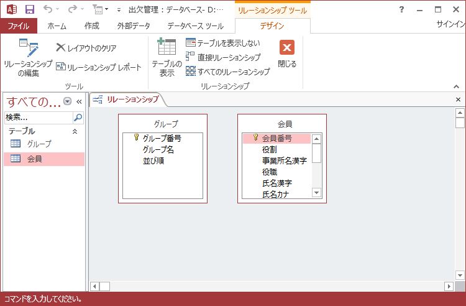Click レイアウトのクリア button
The image size is (466, 306).
click(x=86, y=48)
